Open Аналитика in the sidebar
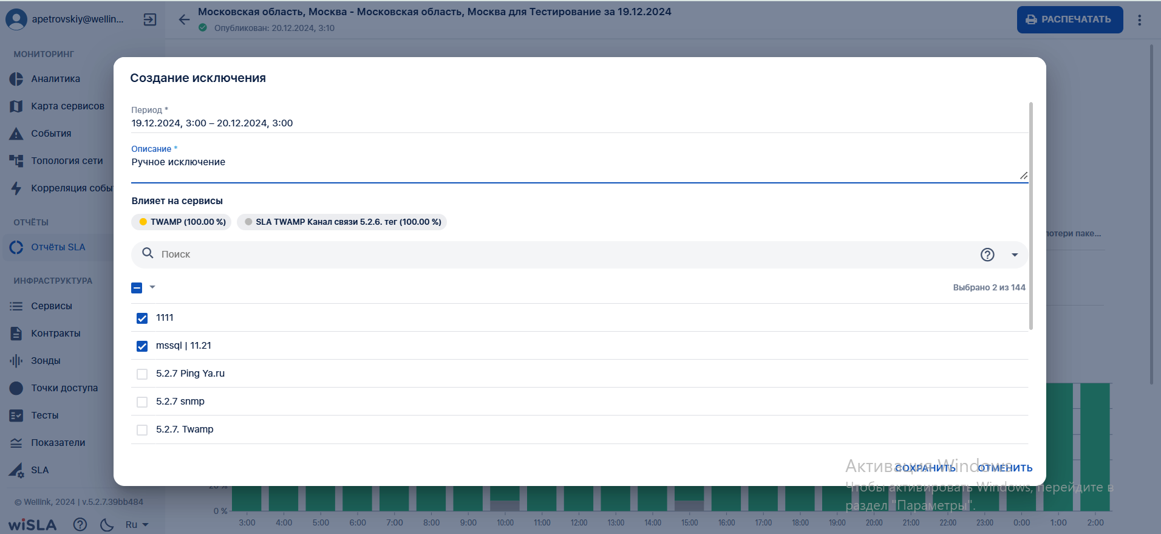Image resolution: width=1161 pixels, height=534 pixels. (x=55, y=79)
